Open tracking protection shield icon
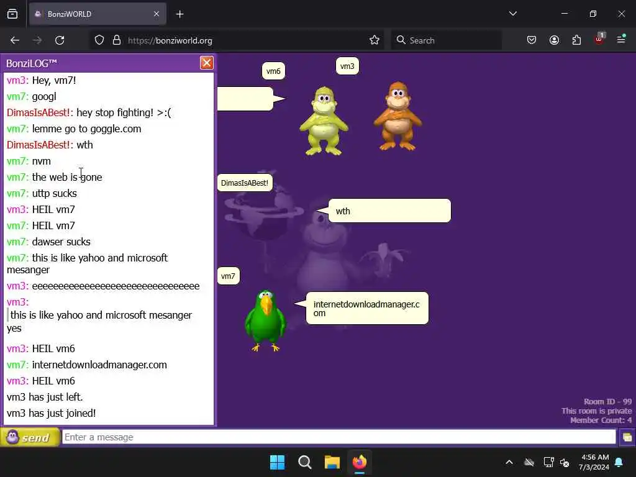This screenshot has height=477, width=636. tap(99, 40)
